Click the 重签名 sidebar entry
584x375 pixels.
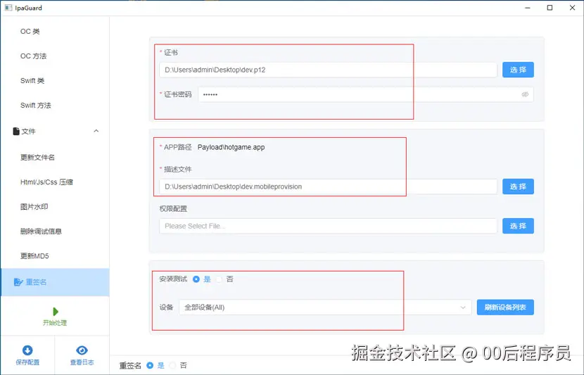pos(55,282)
